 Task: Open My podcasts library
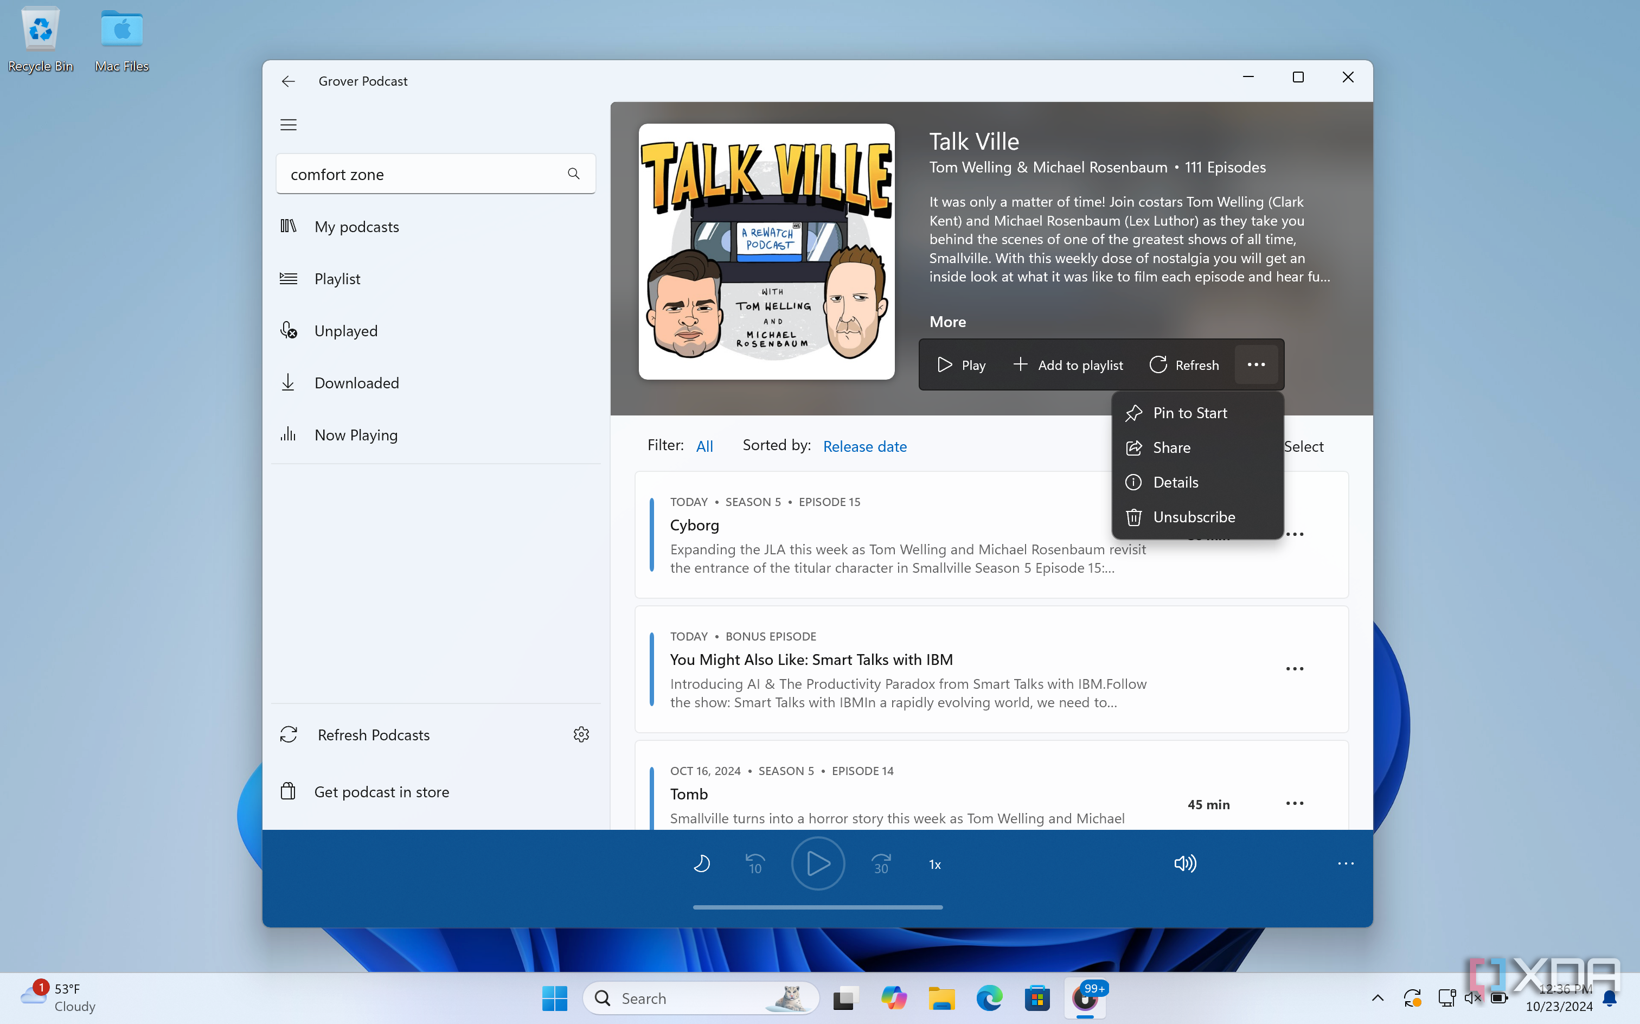point(436,227)
